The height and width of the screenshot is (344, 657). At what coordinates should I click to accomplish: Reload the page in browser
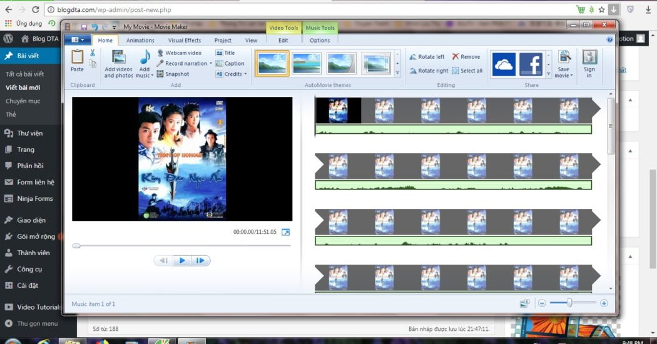(36, 9)
